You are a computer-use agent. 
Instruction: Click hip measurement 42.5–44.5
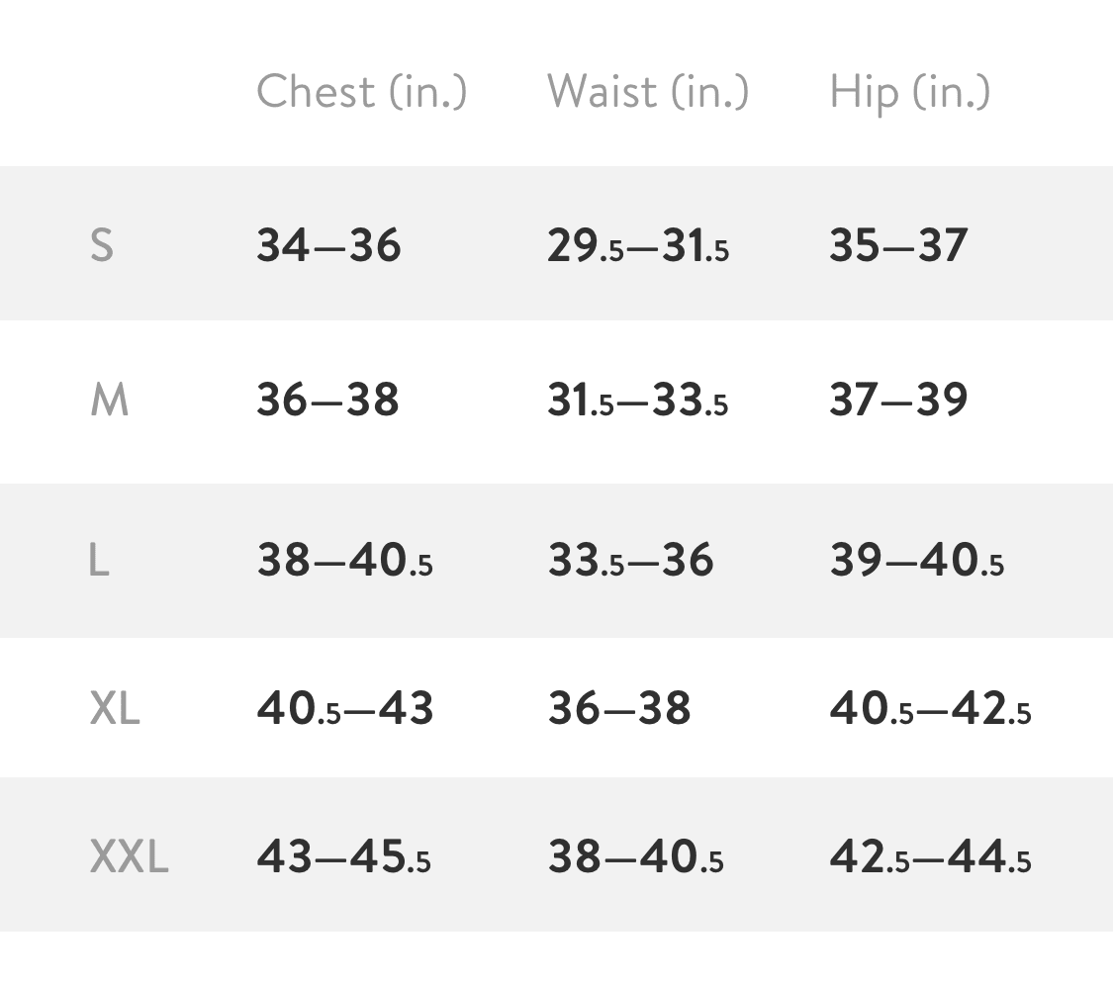930,856
